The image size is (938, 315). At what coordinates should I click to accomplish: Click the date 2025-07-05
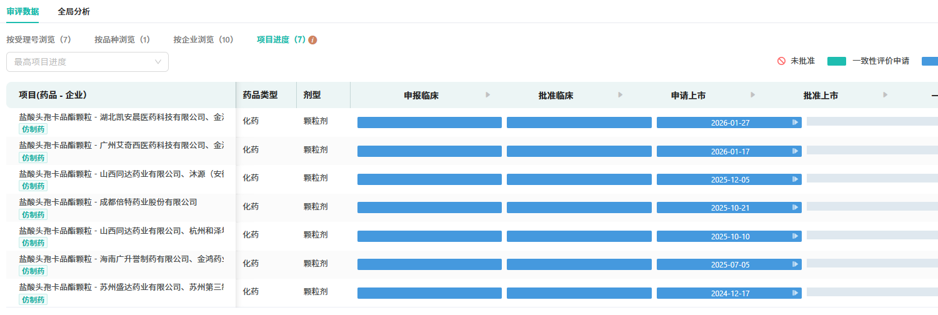tap(730, 266)
